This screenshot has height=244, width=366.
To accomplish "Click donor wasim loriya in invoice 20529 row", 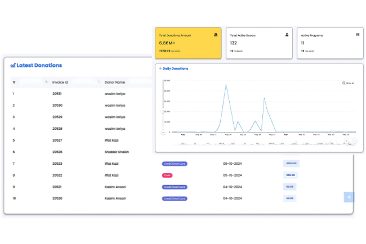I will coord(115,117).
